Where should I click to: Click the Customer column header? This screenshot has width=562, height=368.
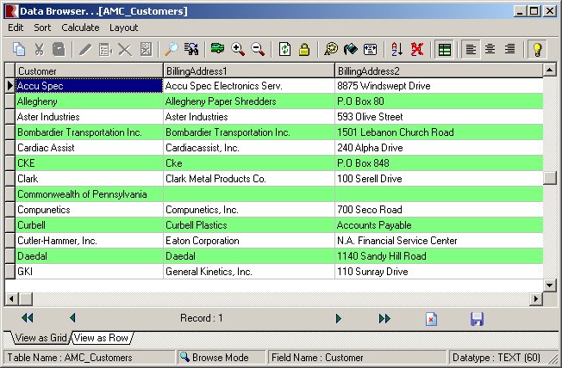90,71
